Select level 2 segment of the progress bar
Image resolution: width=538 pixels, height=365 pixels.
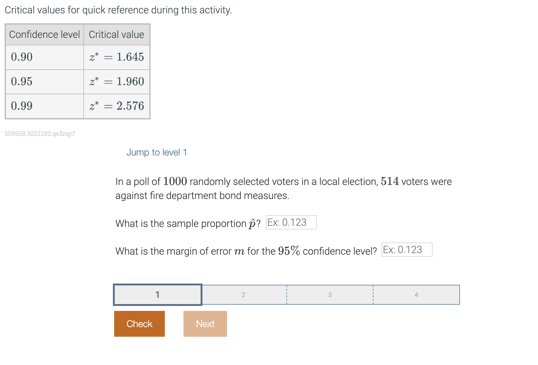coord(243,295)
